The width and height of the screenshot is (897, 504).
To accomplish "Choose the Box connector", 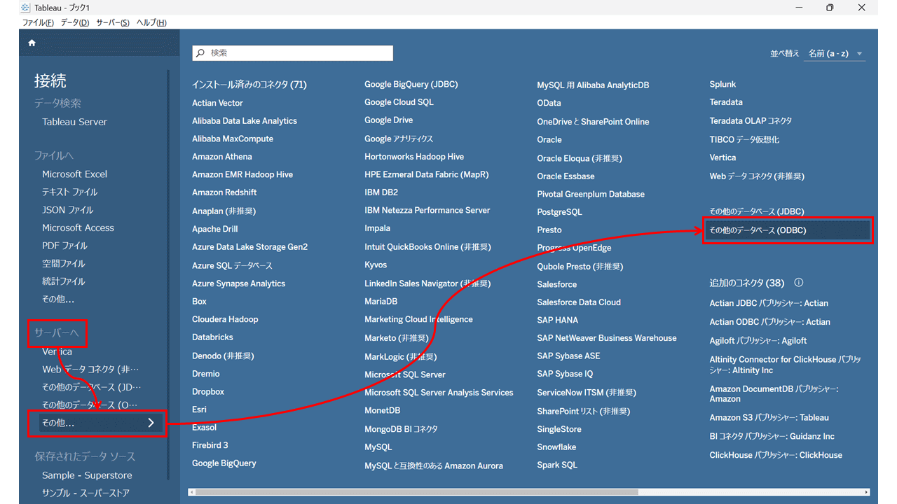I will click(x=200, y=302).
